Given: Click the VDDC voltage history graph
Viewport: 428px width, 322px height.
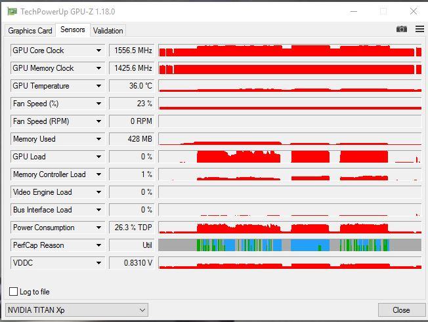Looking at the screenshot, I should pos(290,263).
